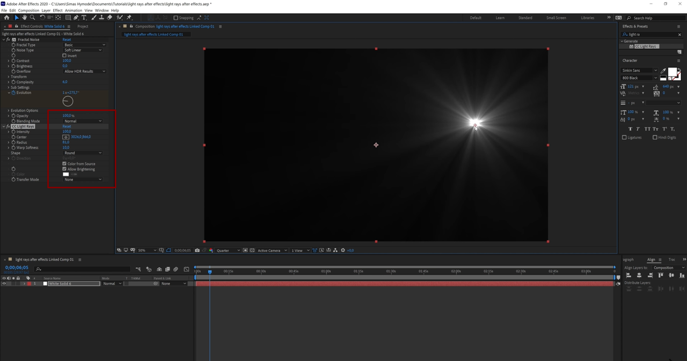Viewport: 687px width, 361px height.
Task: Toggle transparency grid icon in viewer
Action: pyautogui.click(x=252, y=250)
